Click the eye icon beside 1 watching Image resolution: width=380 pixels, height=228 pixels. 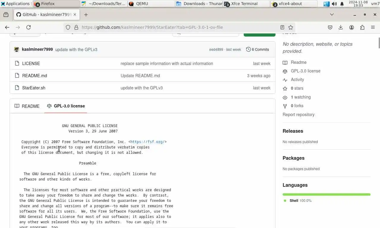[285, 97]
